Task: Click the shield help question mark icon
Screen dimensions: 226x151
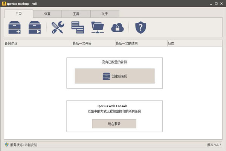Action: coord(140,28)
